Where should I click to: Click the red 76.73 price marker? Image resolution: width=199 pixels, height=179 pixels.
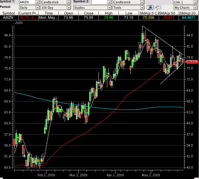[x=191, y=62]
